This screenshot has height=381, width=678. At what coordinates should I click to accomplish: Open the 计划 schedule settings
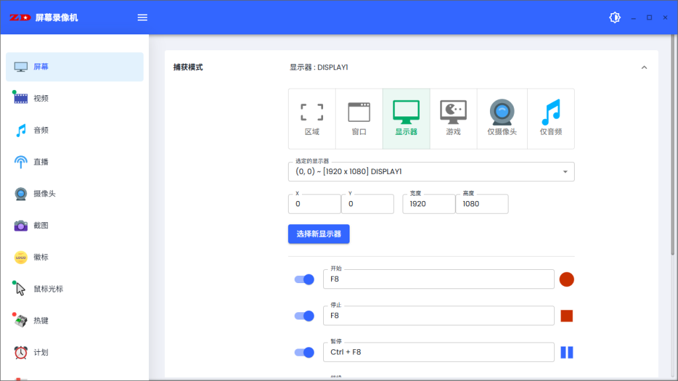(x=44, y=352)
